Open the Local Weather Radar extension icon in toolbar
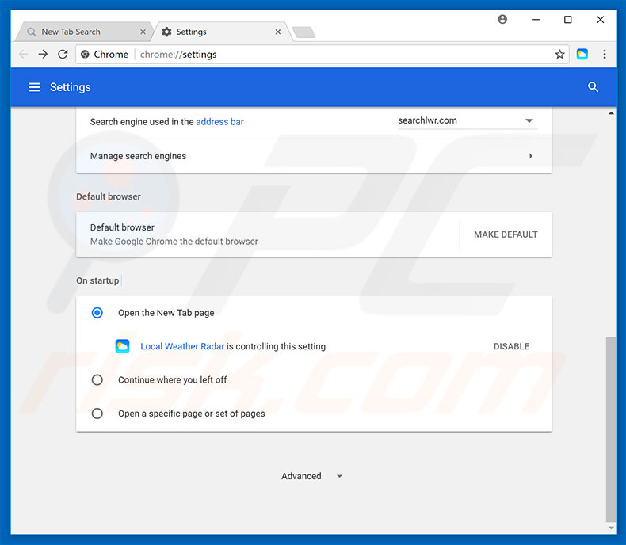This screenshot has height=545, width=626. [582, 55]
